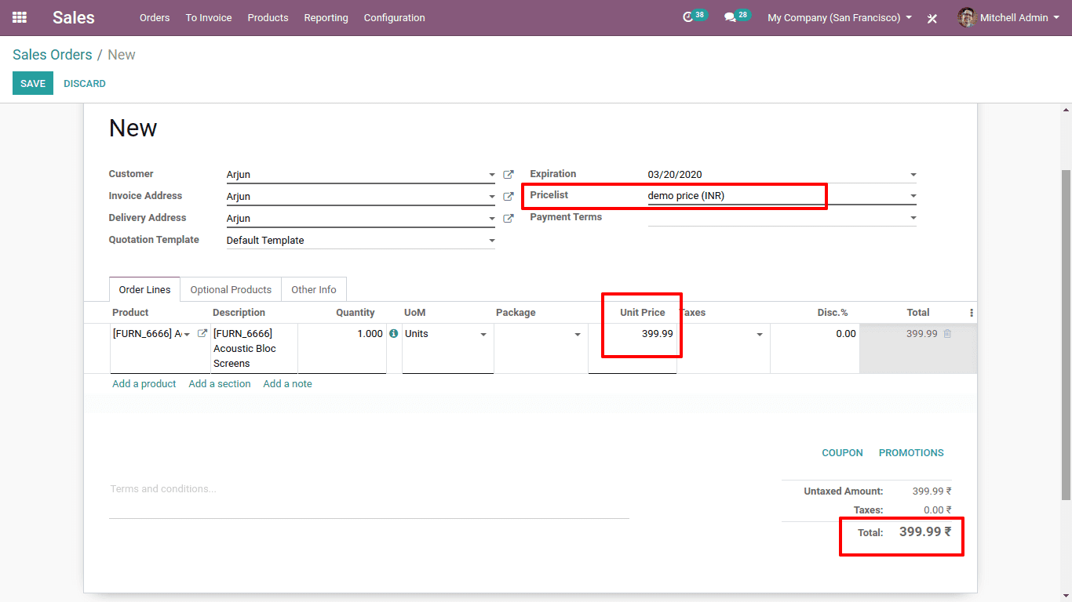
Task: Click the Terms and conditions text area
Action: tap(369, 499)
